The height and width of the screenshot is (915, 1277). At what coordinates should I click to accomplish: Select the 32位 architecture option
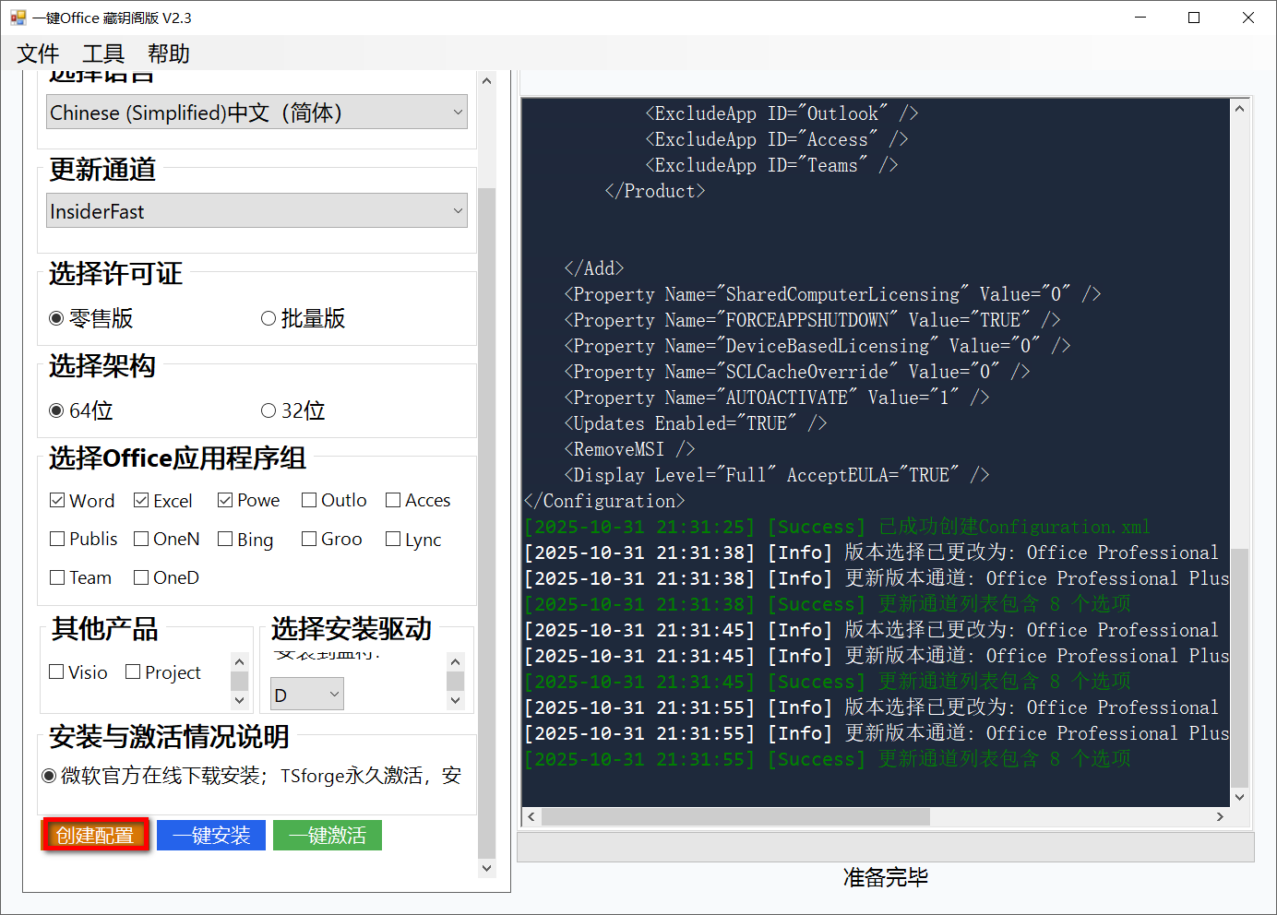(x=269, y=410)
